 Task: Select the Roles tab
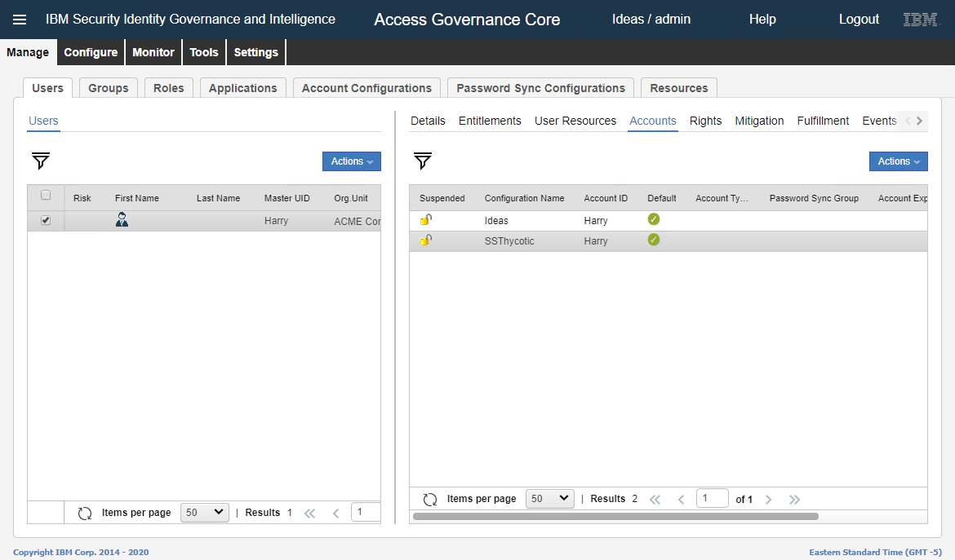(x=169, y=88)
